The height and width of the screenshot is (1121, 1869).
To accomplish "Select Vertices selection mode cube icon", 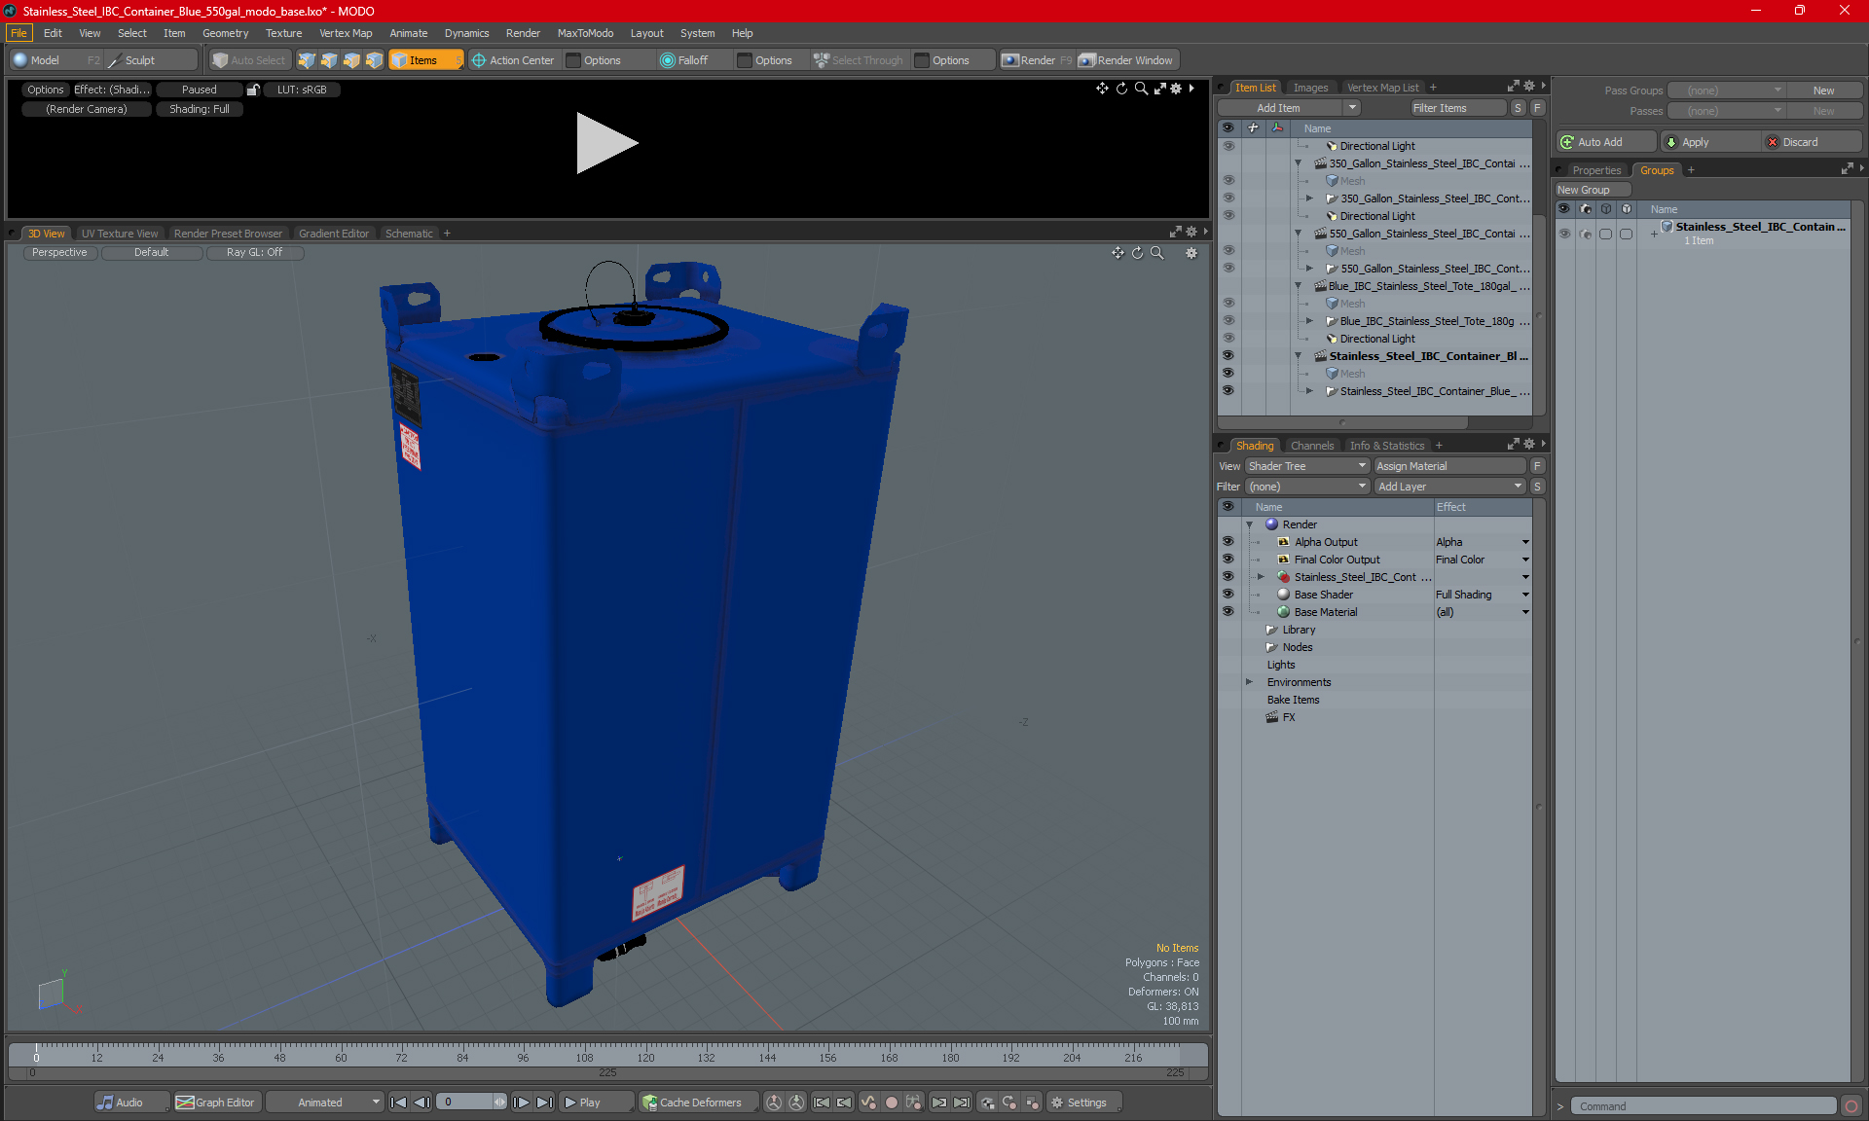I will [307, 60].
